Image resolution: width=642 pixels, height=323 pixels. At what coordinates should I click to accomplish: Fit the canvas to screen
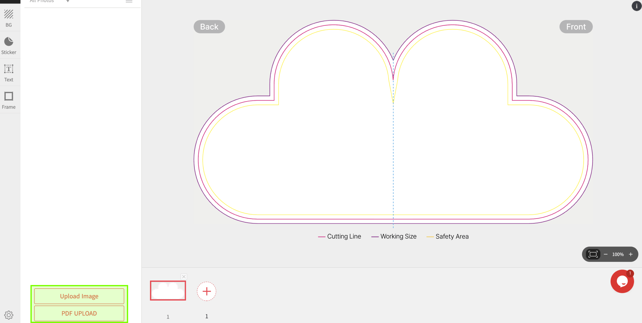pyautogui.click(x=593, y=254)
